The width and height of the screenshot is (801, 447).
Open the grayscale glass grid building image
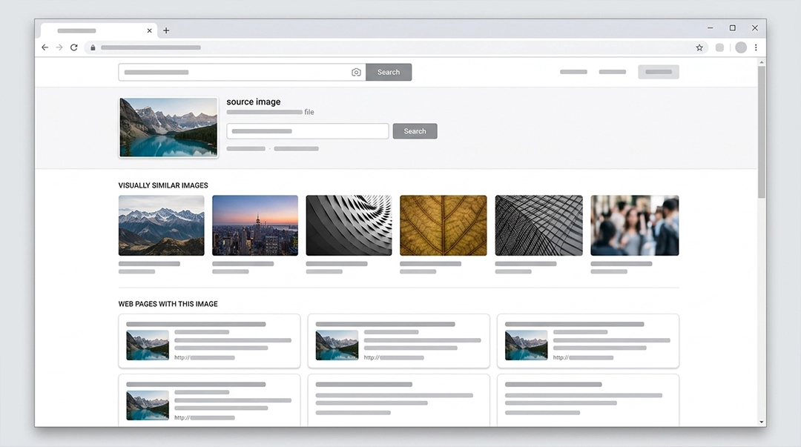pyautogui.click(x=538, y=225)
